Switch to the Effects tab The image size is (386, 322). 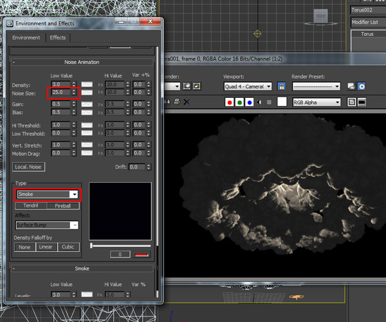58,38
